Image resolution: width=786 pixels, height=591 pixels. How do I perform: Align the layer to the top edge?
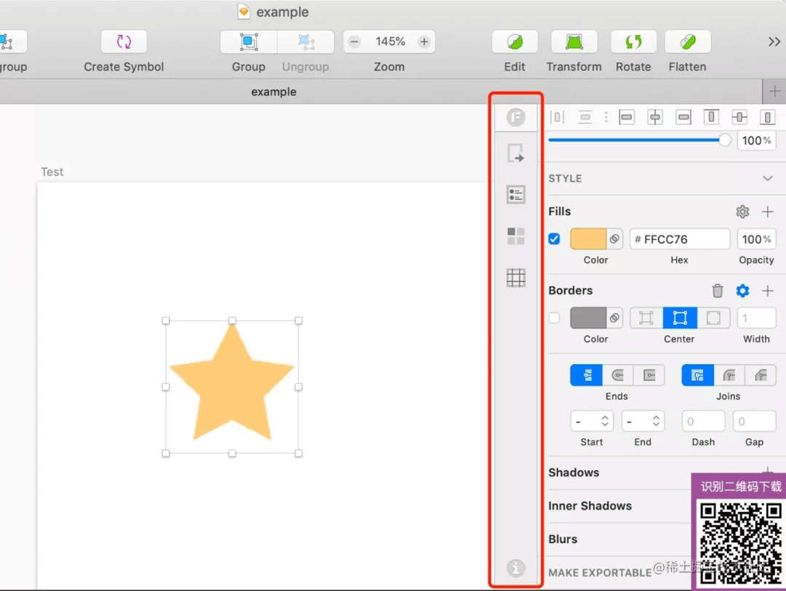(x=711, y=117)
